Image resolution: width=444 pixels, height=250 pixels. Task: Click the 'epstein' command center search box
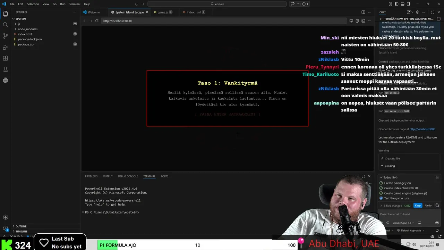[217, 4]
